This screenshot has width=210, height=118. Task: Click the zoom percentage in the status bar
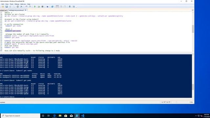(191, 102)
